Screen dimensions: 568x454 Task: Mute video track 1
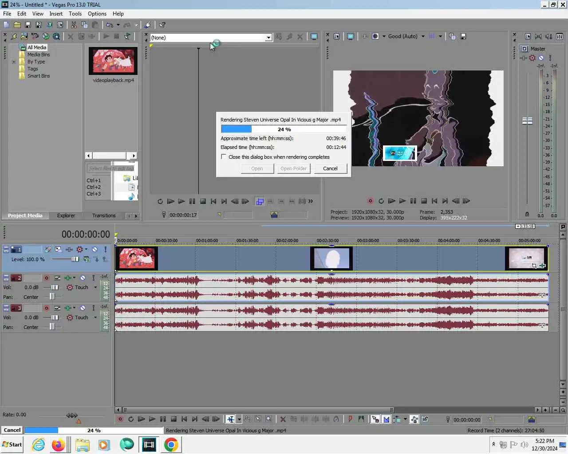(x=95, y=249)
